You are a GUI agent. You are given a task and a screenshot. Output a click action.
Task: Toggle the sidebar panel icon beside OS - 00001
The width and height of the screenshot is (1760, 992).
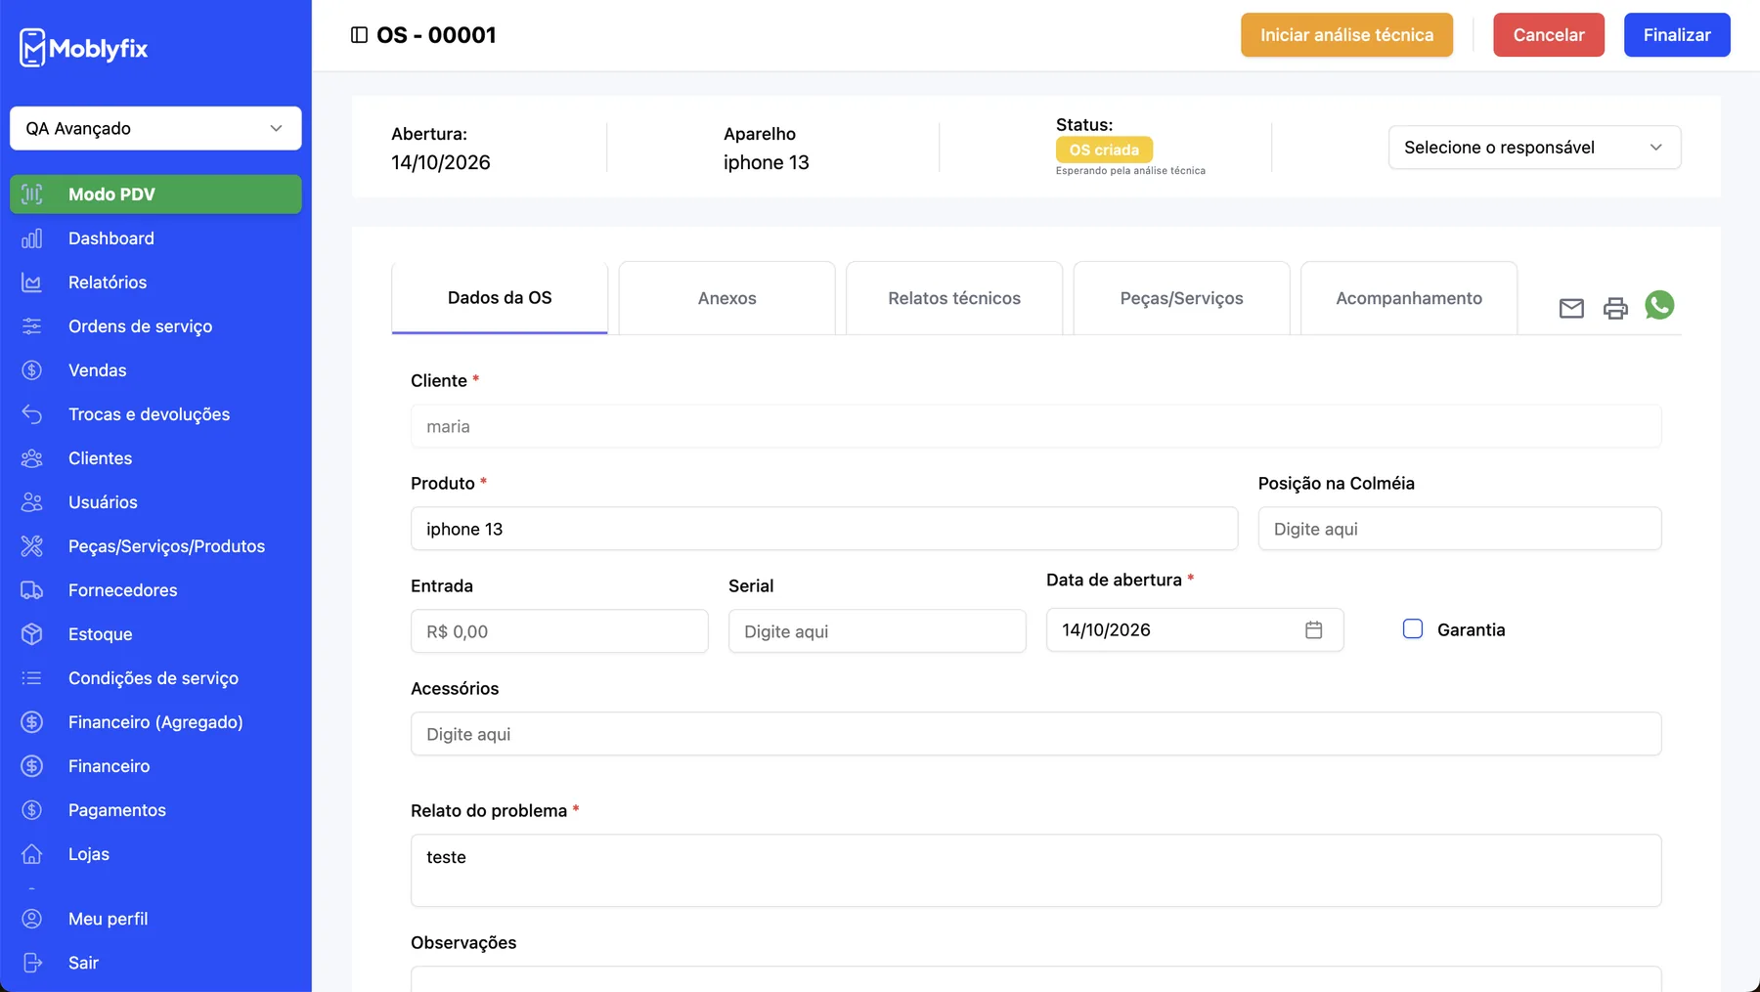[x=359, y=35]
